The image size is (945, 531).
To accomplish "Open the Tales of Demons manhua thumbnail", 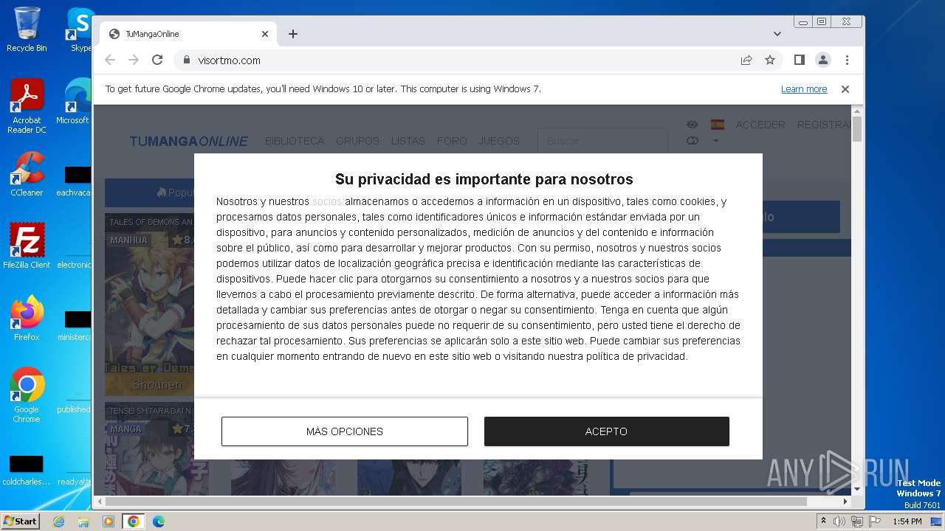I will tap(150, 305).
